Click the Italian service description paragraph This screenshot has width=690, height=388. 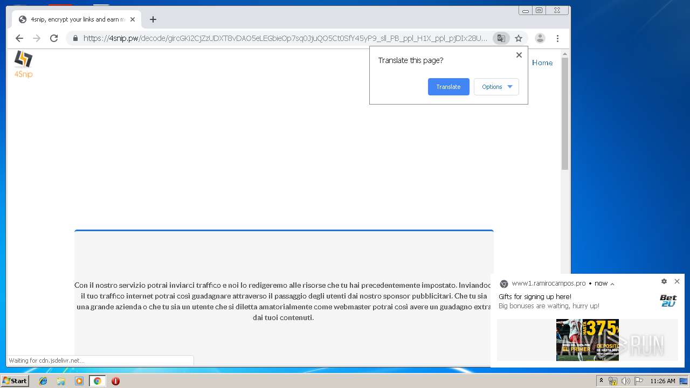(284, 301)
